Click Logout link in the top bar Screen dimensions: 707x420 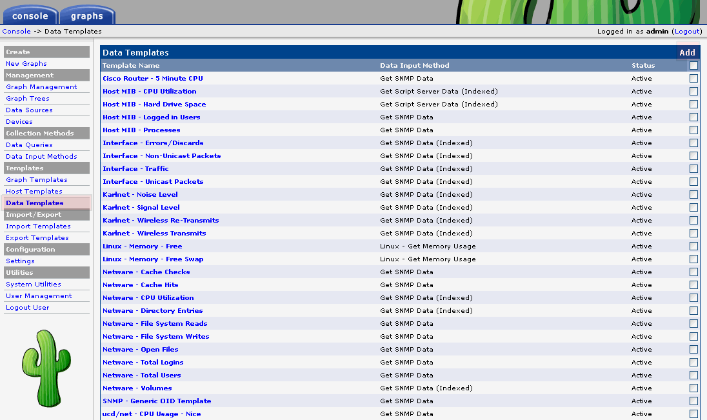686,31
